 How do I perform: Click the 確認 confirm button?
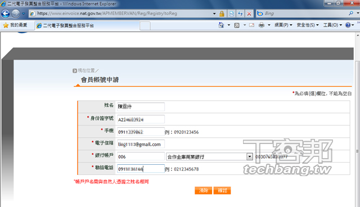[222, 191]
